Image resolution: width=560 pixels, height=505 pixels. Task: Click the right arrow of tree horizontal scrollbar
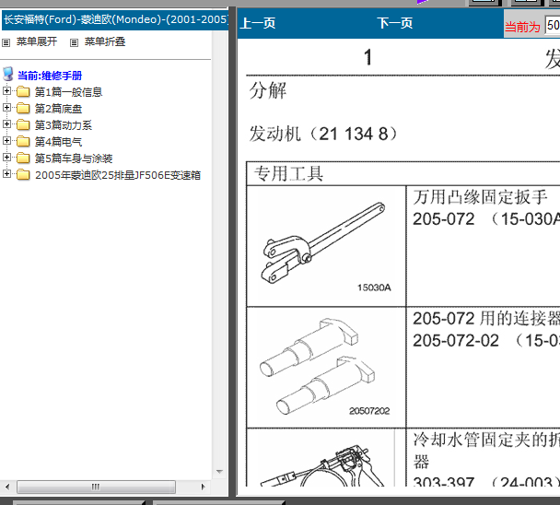(x=204, y=487)
